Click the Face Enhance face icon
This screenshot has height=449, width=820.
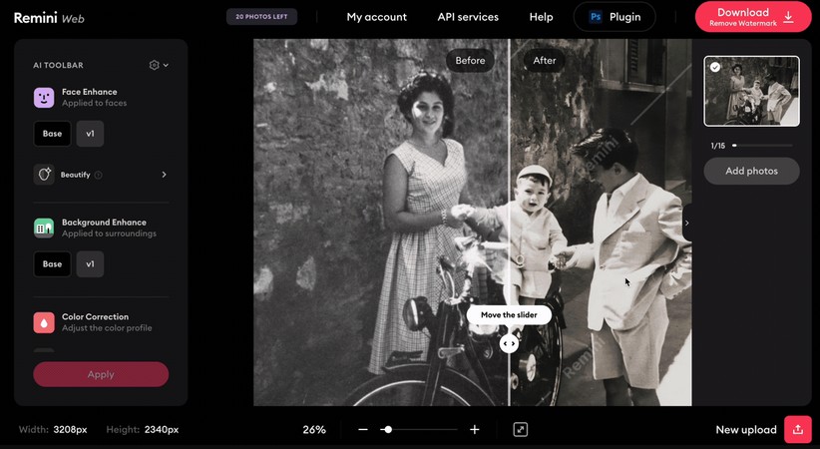pos(44,97)
